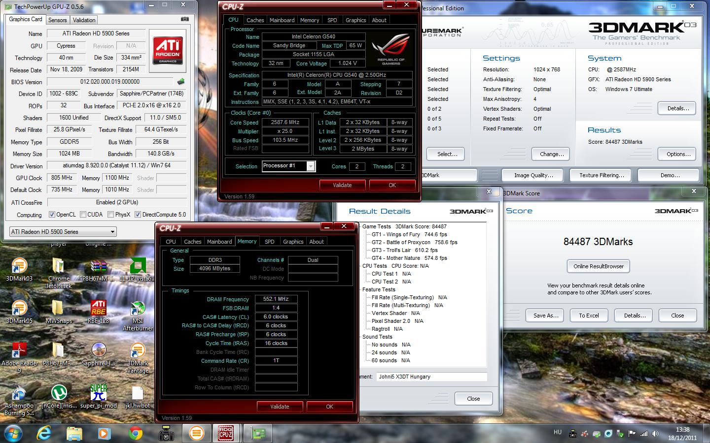Select the Feature Tests tree row
710x443 pixels.
(379, 289)
